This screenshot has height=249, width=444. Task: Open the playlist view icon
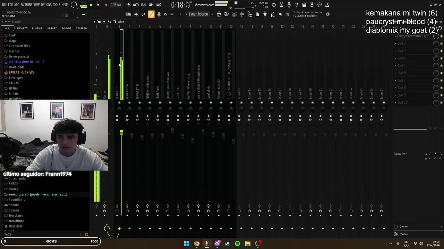(x=219, y=14)
